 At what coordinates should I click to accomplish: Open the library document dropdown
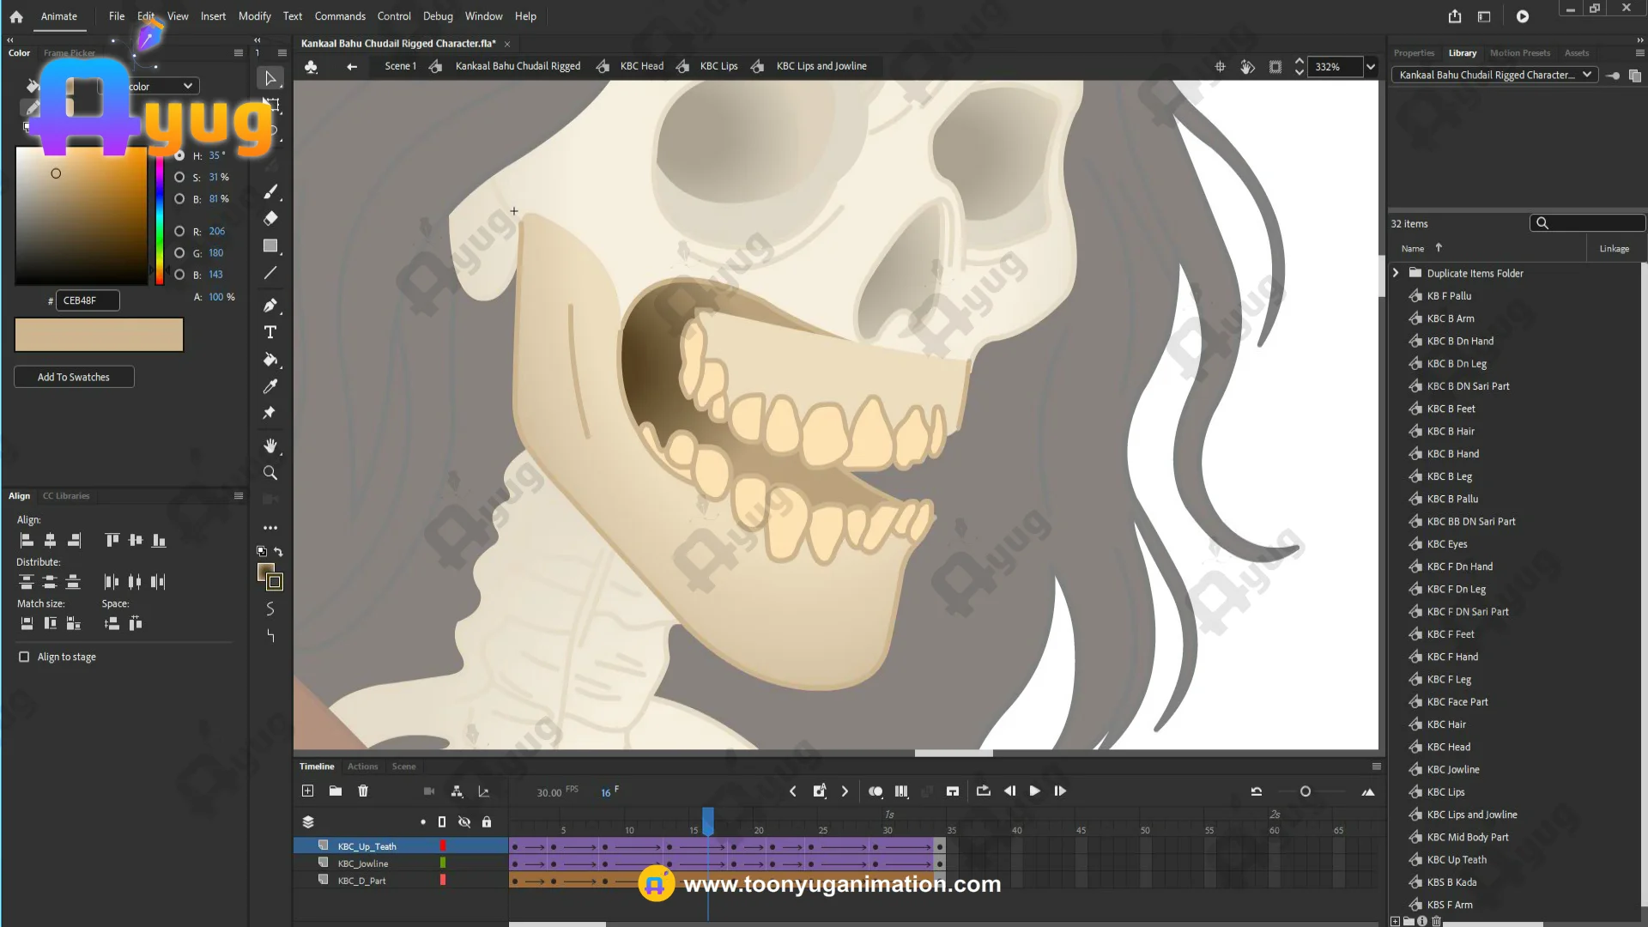pos(1587,75)
